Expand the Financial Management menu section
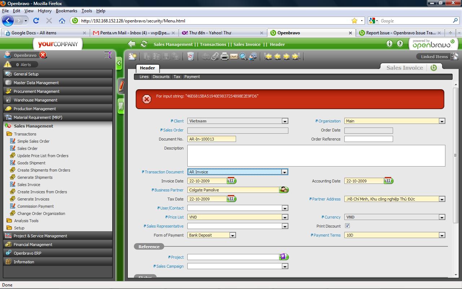Screen dimensions: 462x289 tap(33, 245)
